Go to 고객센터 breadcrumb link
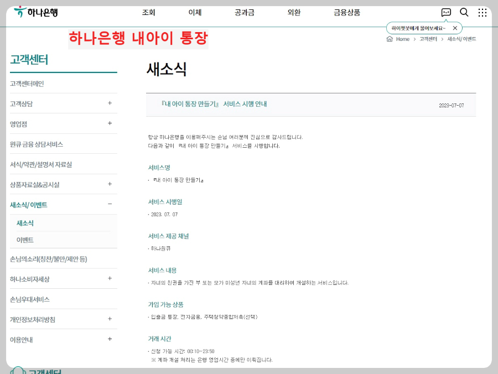 428,39
